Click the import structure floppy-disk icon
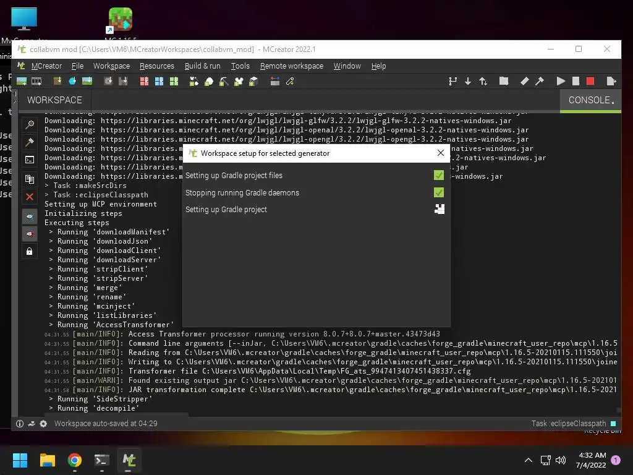The height and width of the screenshot is (475, 633). 123,82
